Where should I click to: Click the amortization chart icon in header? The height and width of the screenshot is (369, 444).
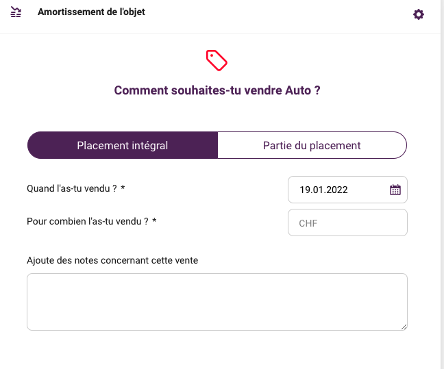click(16, 12)
